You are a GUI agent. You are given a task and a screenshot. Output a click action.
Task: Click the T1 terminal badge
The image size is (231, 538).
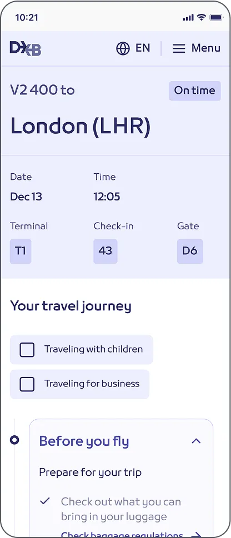(x=21, y=251)
